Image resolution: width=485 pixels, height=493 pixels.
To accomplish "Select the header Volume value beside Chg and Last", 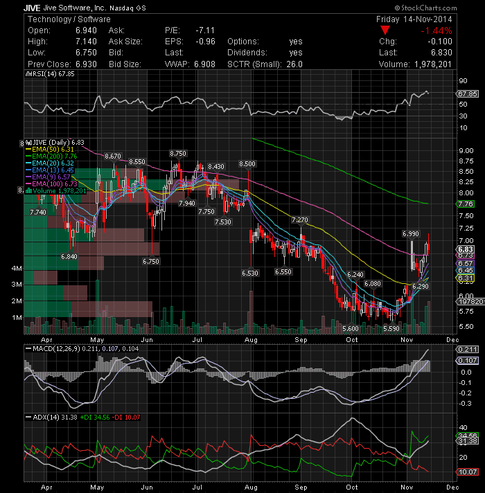I will [x=433, y=64].
